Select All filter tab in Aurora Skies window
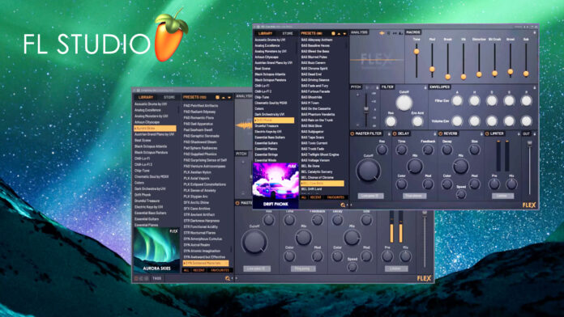The height and width of the screenshot is (317, 564). click(x=186, y=270)
